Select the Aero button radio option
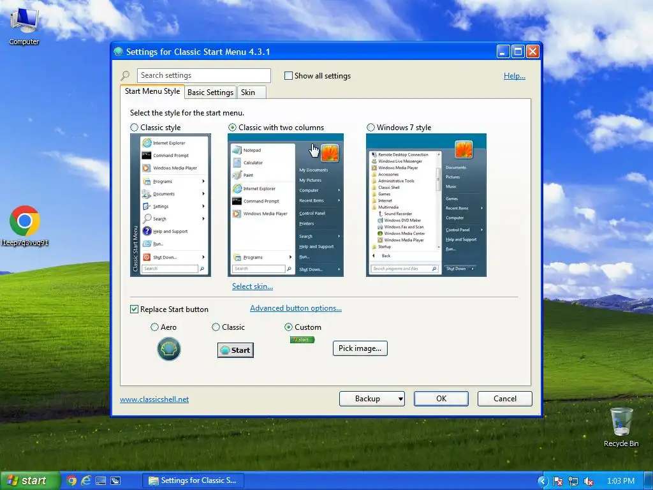The height and width of the screenshot is (490, 653). (154, 327)
